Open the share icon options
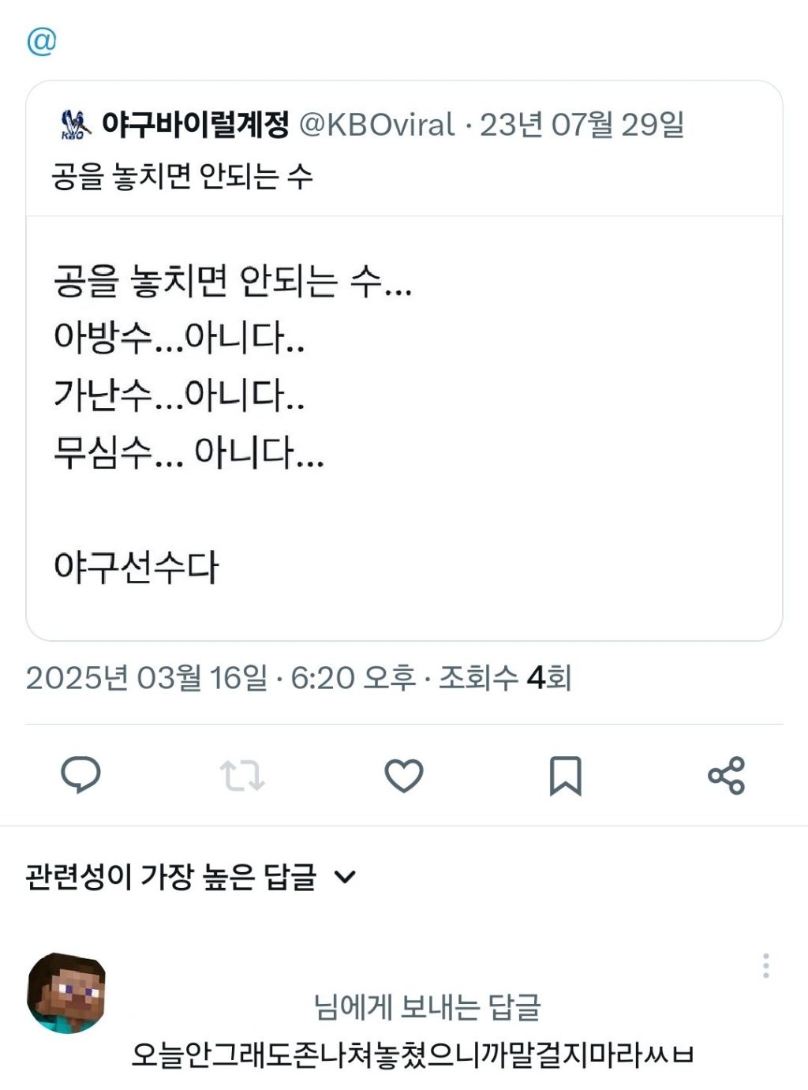The width and height of the screenshot is (808, 1090). [726, 775]
